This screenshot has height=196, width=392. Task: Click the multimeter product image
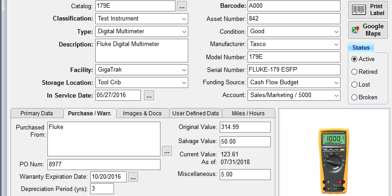point(334,161)
